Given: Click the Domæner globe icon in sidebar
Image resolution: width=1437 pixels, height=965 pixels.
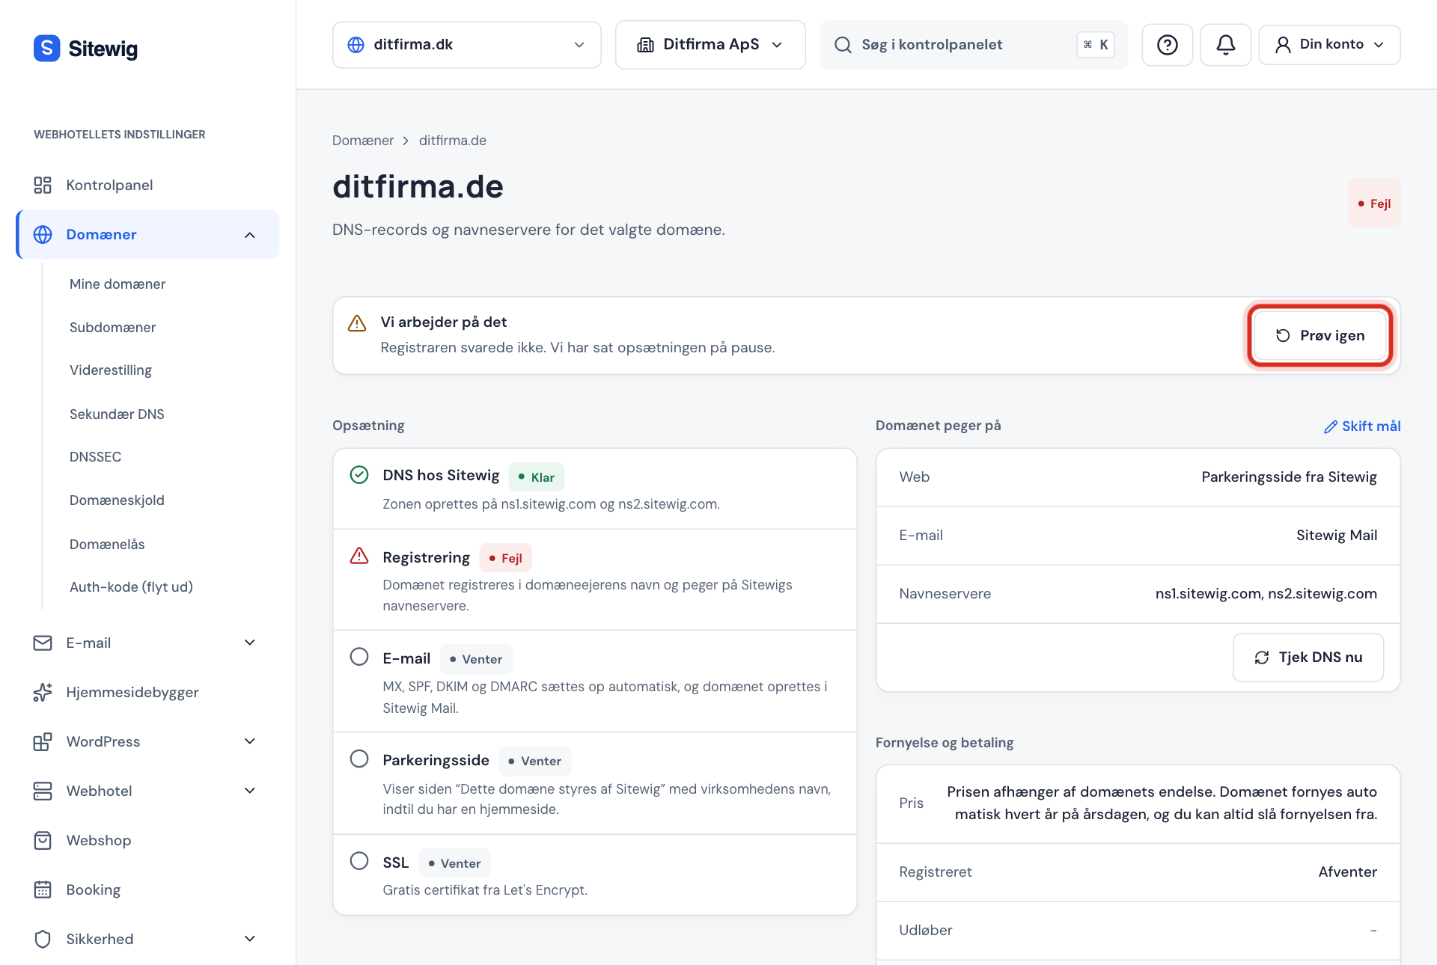Looking at the screenshot, I should tap(43, 234).
